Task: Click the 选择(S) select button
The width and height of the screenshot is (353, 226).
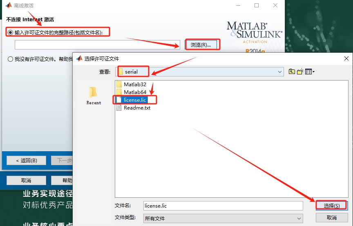Action: [x=331, y=206]
